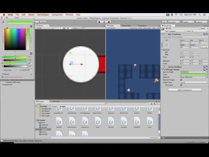Click the Wi-Fi status icon
This screenshot has height=157, width=209.
click(176, 15)
